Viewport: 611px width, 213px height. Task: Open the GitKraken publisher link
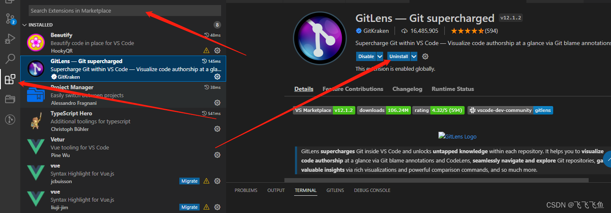376,31
